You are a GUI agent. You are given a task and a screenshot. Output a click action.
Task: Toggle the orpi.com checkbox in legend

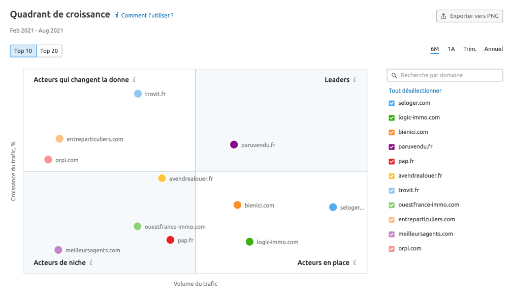pyautogui.click(x=392, y=249)
